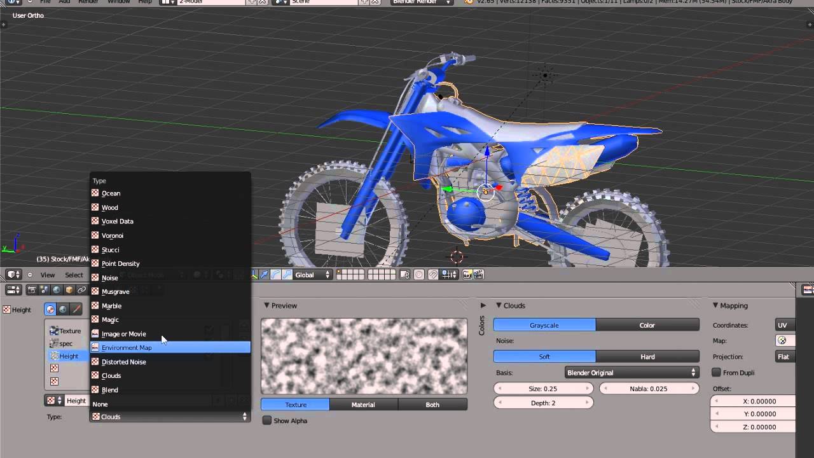
Task: Select the Texture slot in list
Action: click(x=69, y=331)
